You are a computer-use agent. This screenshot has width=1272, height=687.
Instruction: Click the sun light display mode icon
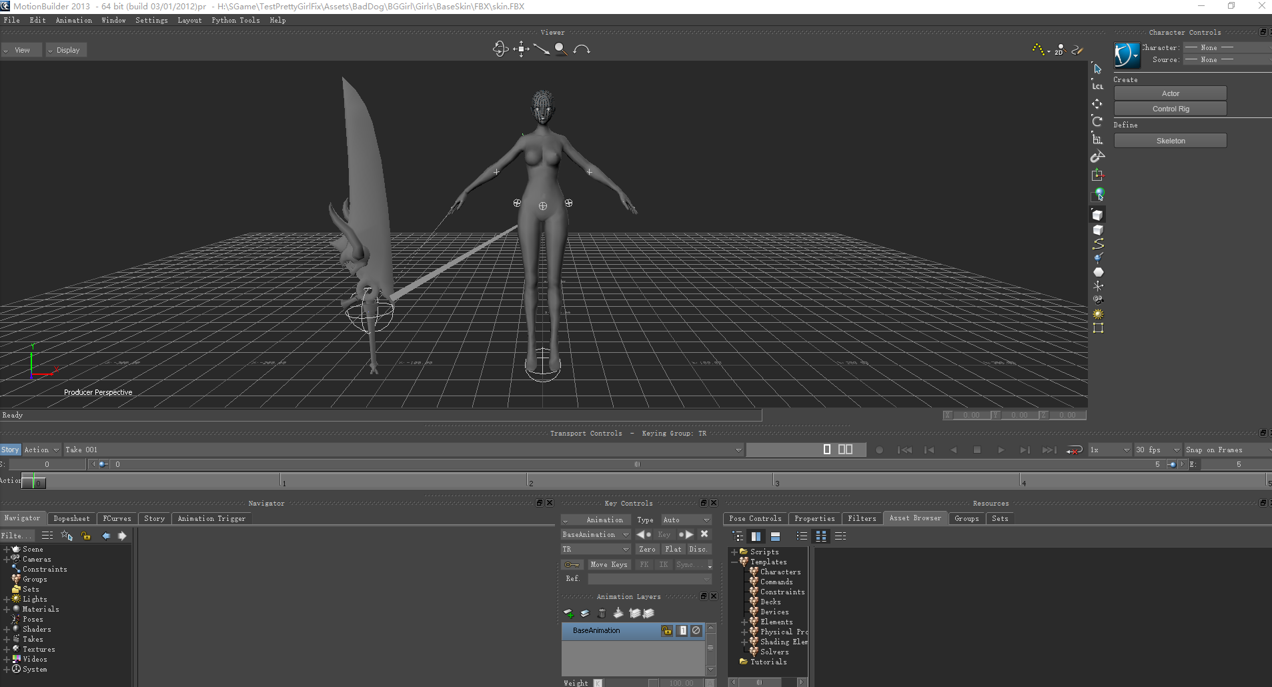1099,314
